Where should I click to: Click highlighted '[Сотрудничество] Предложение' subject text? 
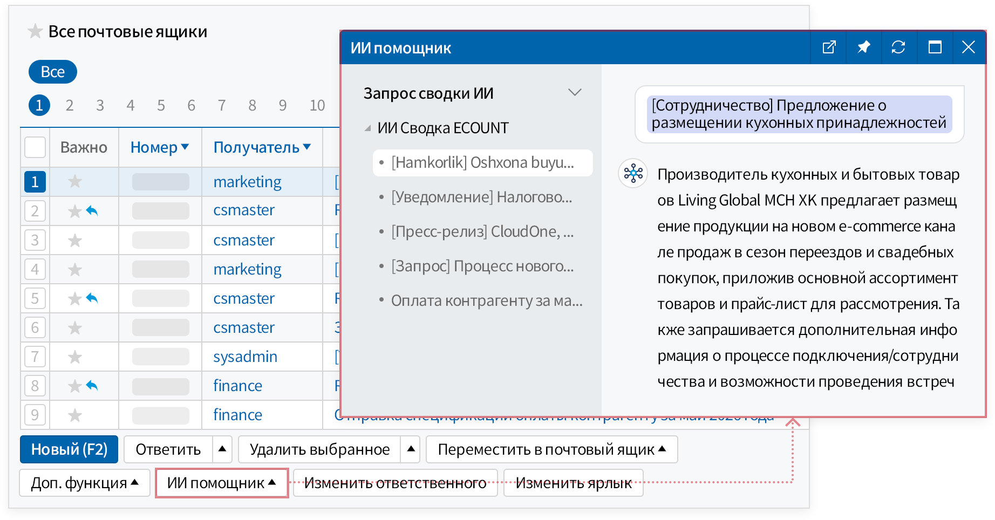pos(799,114)
